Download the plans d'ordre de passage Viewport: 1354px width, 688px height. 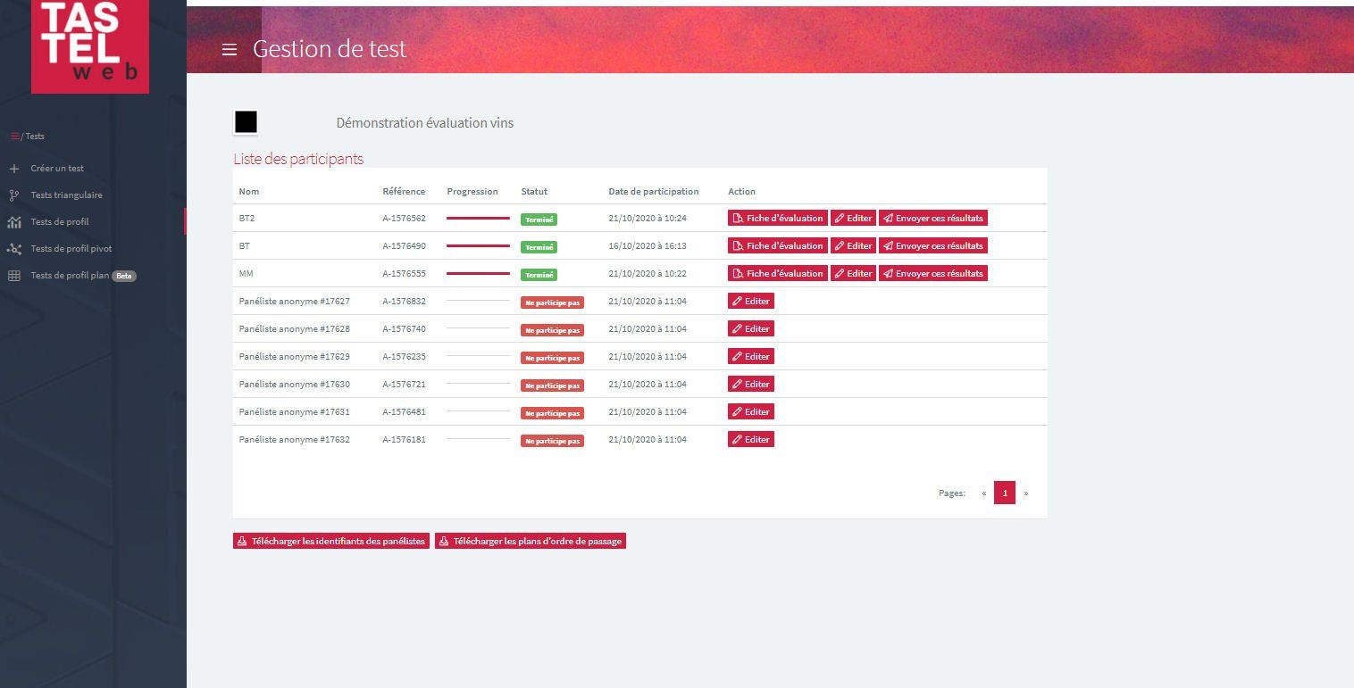[531, 541]
